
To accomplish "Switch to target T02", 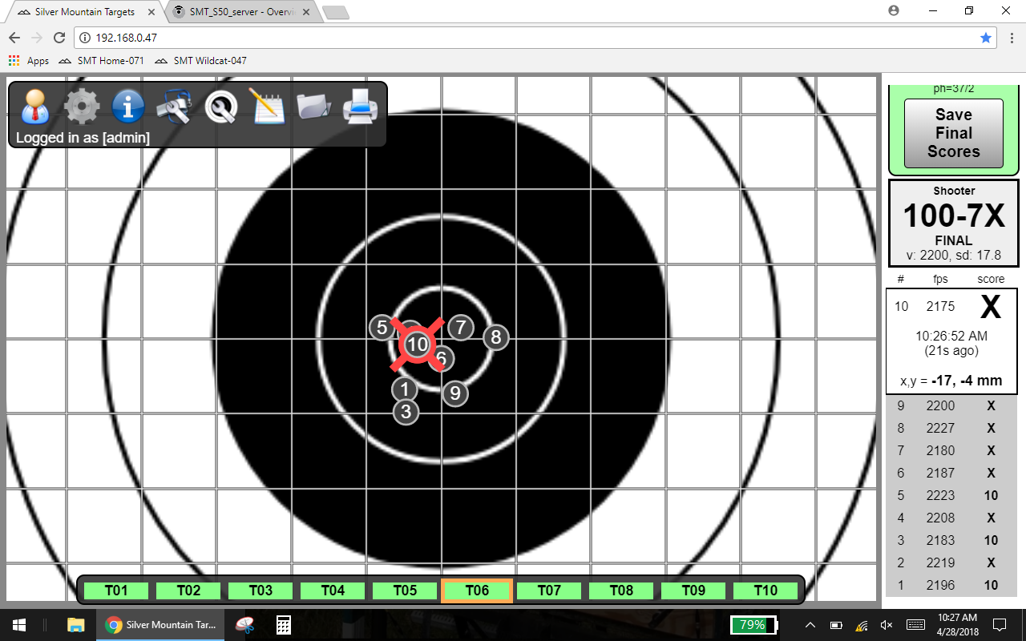I will click(188, 591).
